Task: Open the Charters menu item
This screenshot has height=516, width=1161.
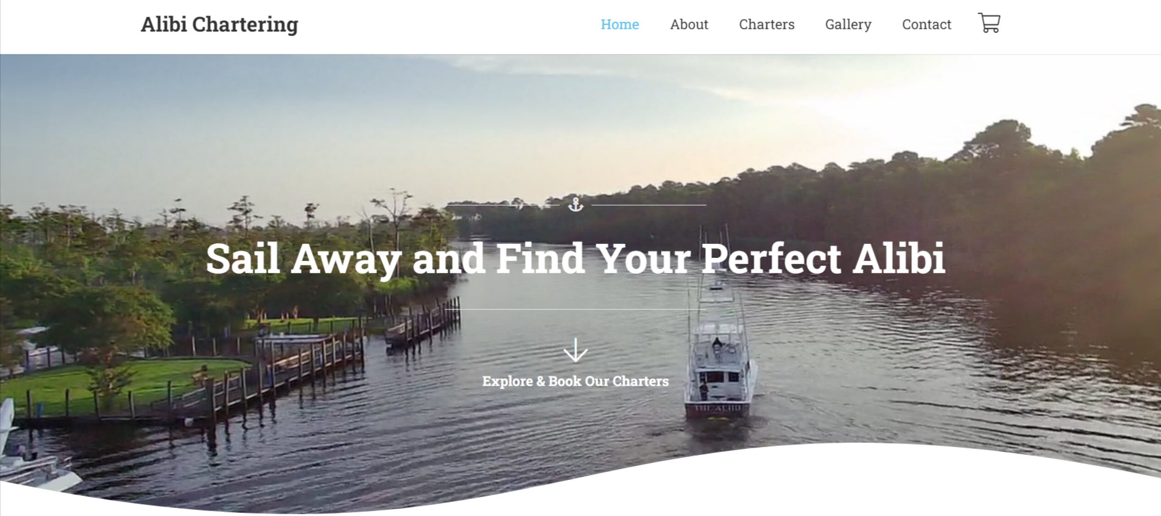Action: [x=766, y=24]
